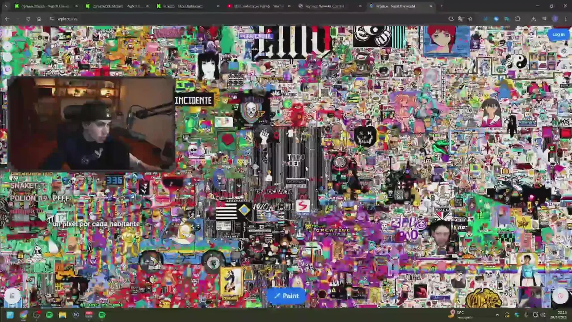This screenshot has width=572, height=322.
Task: Switch to the Stream Kick Dashboard tab
Action: [x=187, y=6]
